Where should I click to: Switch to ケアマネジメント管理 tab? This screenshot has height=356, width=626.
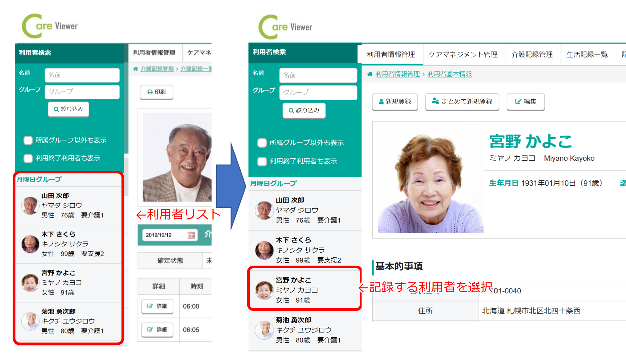[463, 54]
